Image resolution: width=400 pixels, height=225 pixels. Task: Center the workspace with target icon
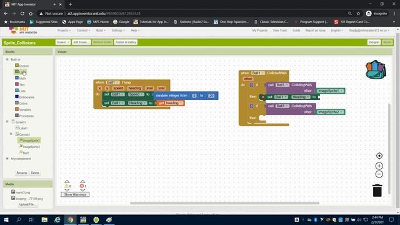pos(379,156)
